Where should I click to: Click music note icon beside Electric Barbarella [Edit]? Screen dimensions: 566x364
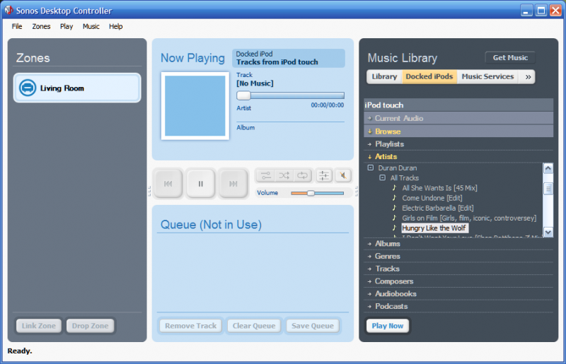394,208
